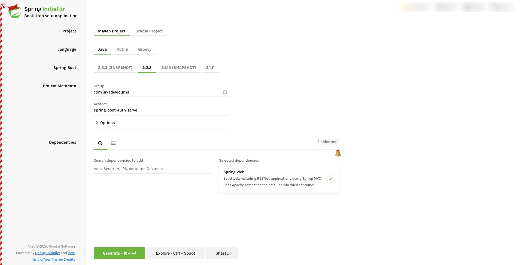Image resolution: width=523 pixels, height=265 pixels.
Task: Select Spring Boot 2.1.12 (SNAPSHOT)
Action: 179,68
